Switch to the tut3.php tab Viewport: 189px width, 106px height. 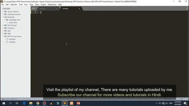pyautogui.click(x=48, y=9)
